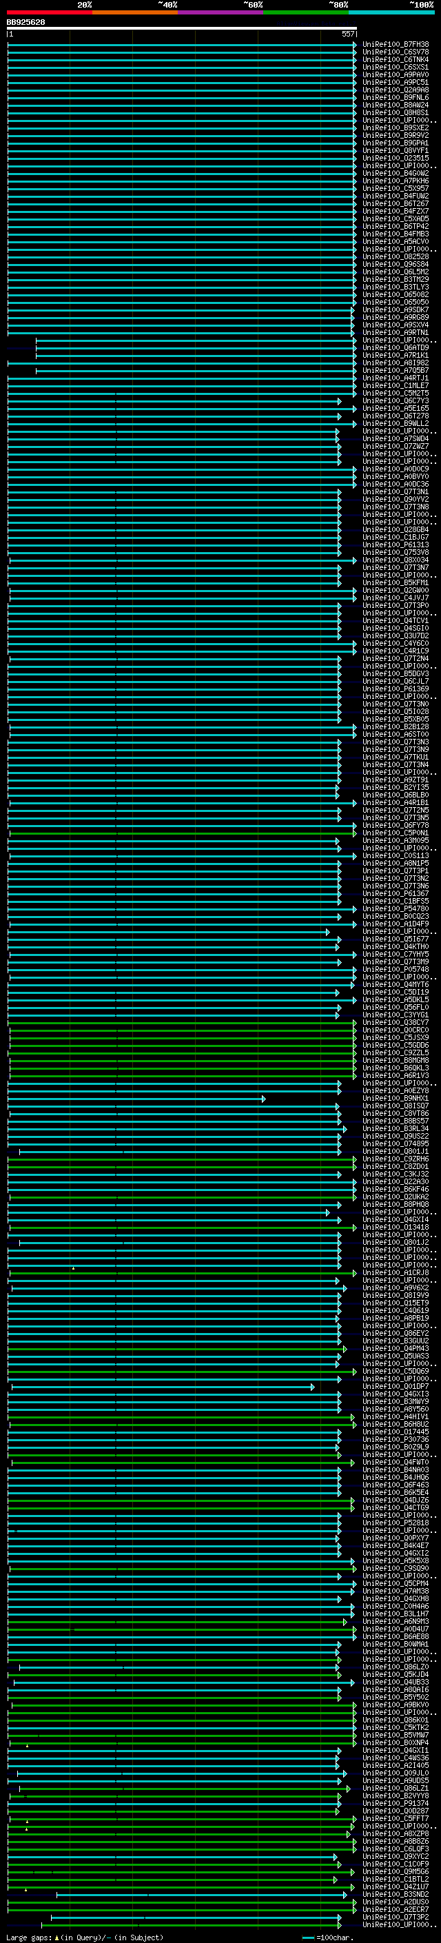Screen dimensions: 441x1943
Task: Open the UniRef100_P61313 entry
Action: [396, 545]
